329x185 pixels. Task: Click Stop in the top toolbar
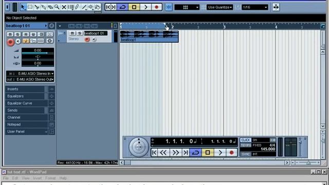pos(134,7)
